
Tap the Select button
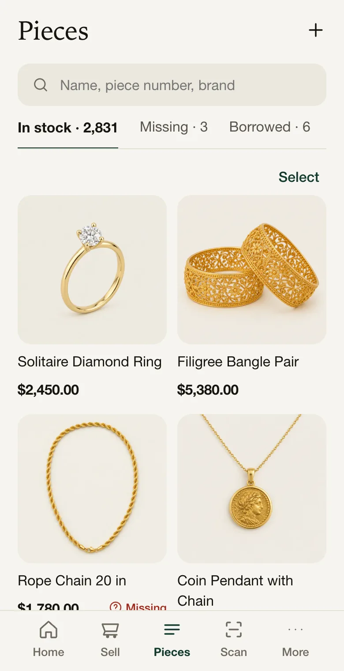299,177
